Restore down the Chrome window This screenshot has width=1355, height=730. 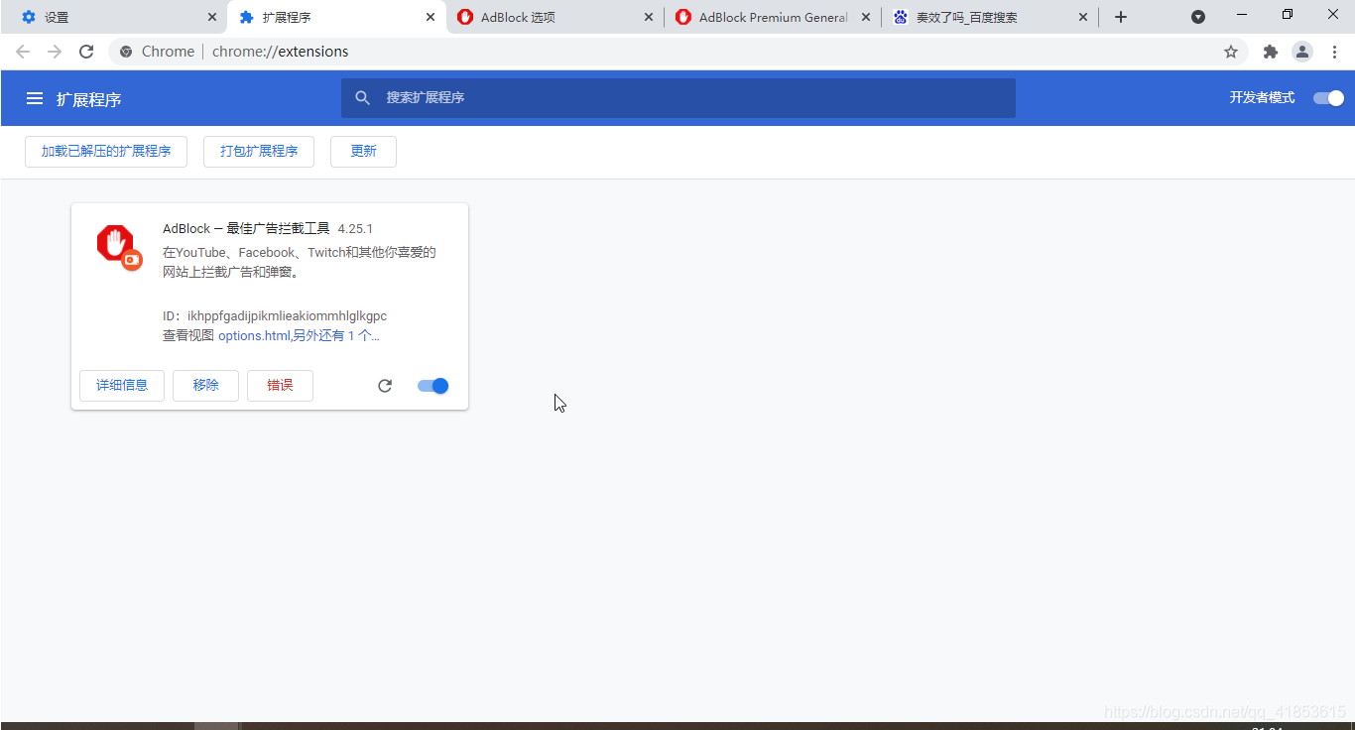[1288, 15]
